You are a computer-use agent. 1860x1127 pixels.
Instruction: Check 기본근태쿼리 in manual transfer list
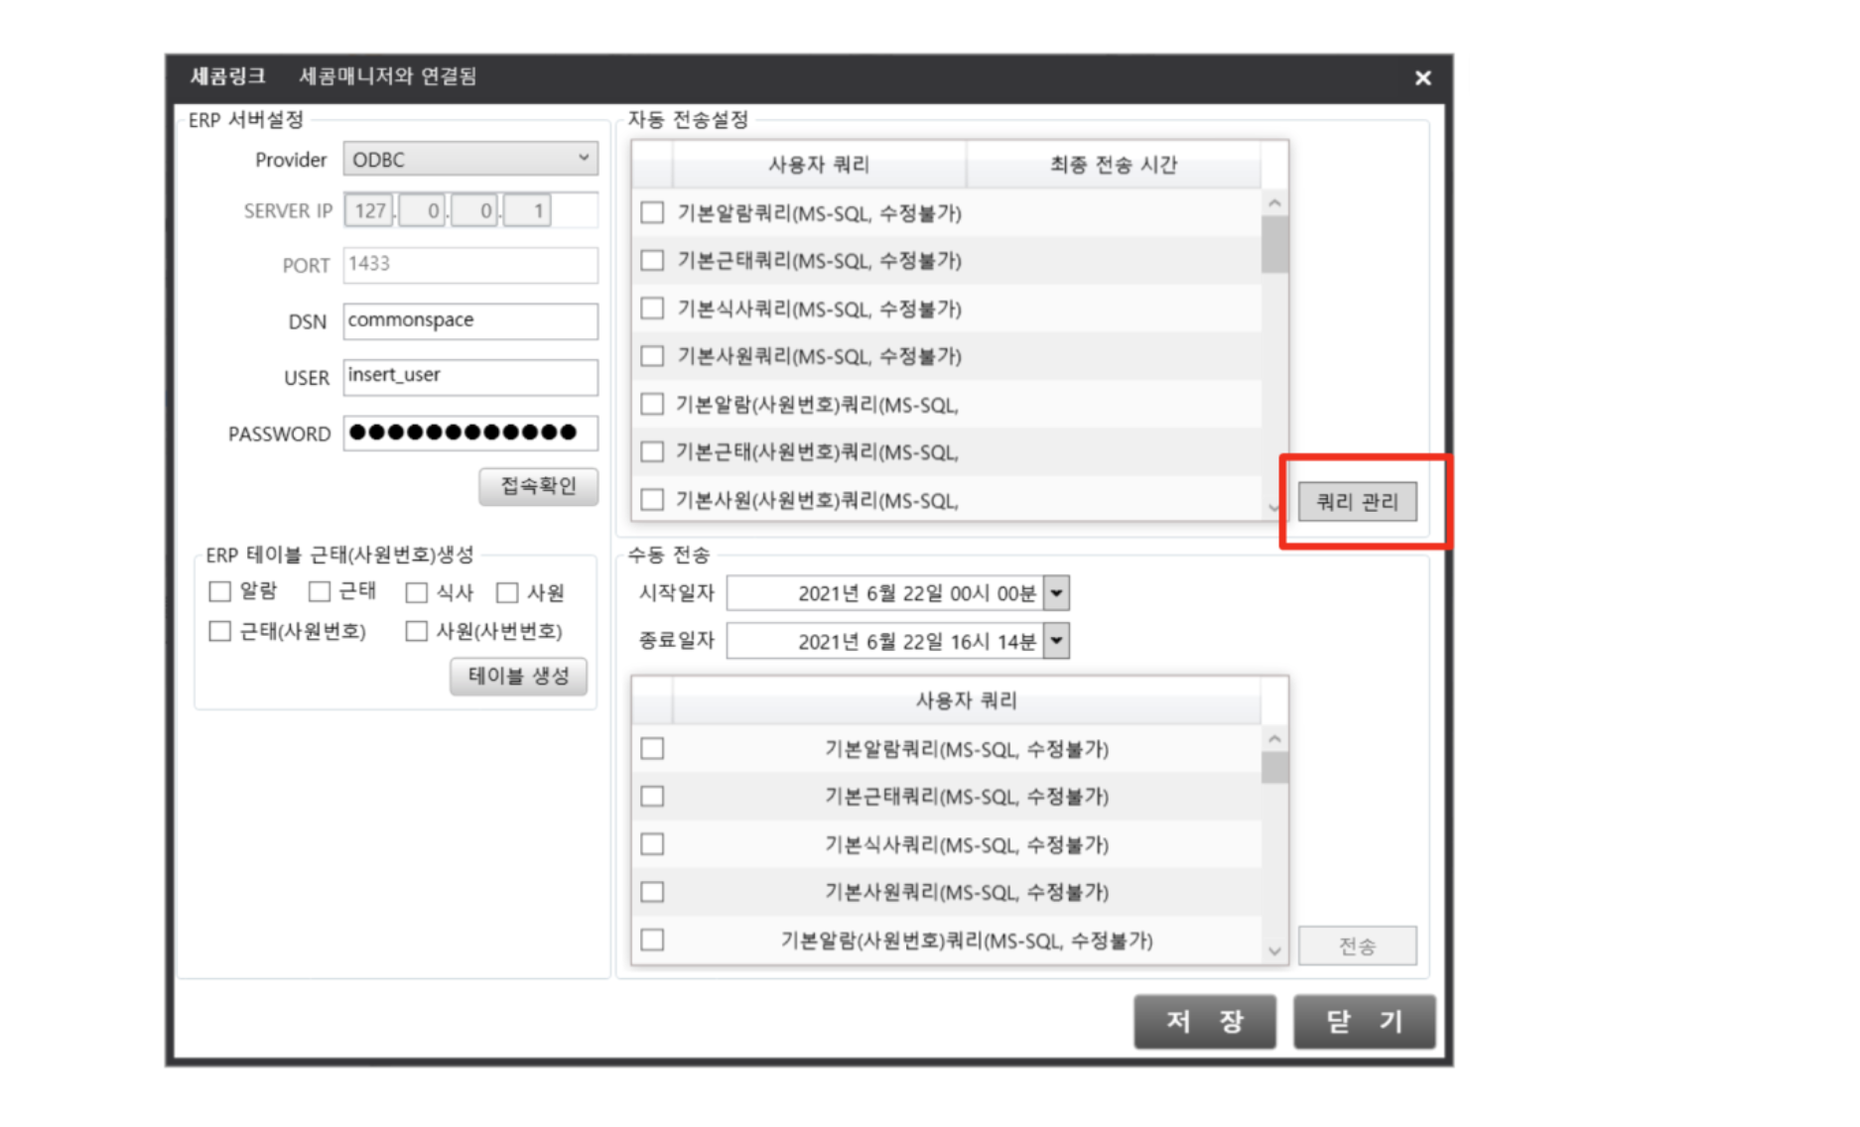point(652,797)
